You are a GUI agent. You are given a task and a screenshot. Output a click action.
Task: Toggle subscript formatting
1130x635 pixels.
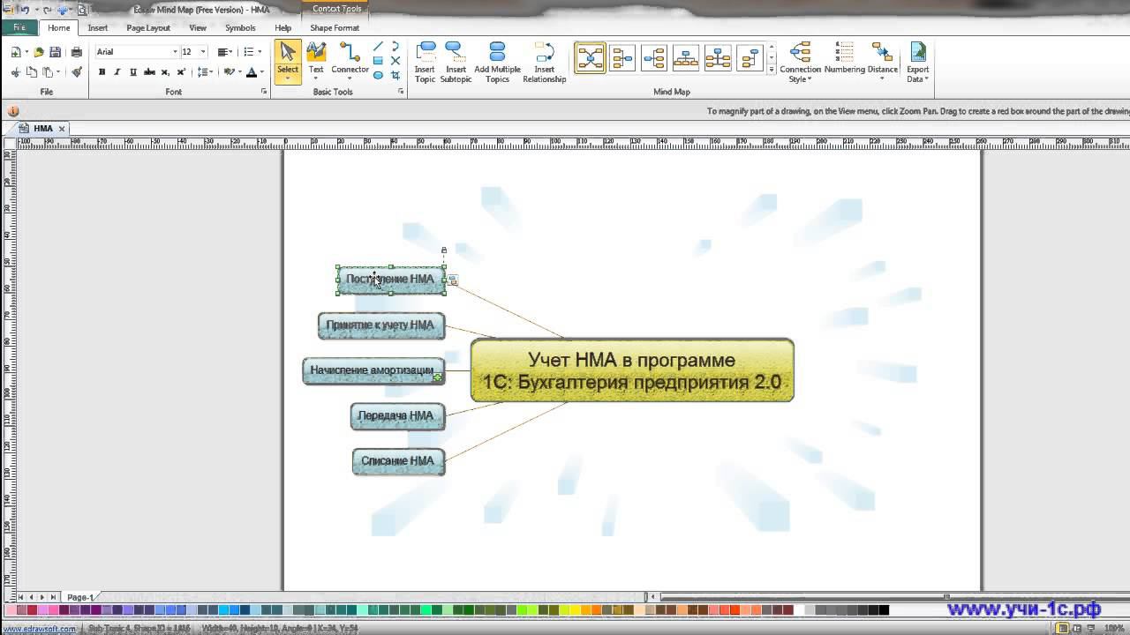[165, 72]
